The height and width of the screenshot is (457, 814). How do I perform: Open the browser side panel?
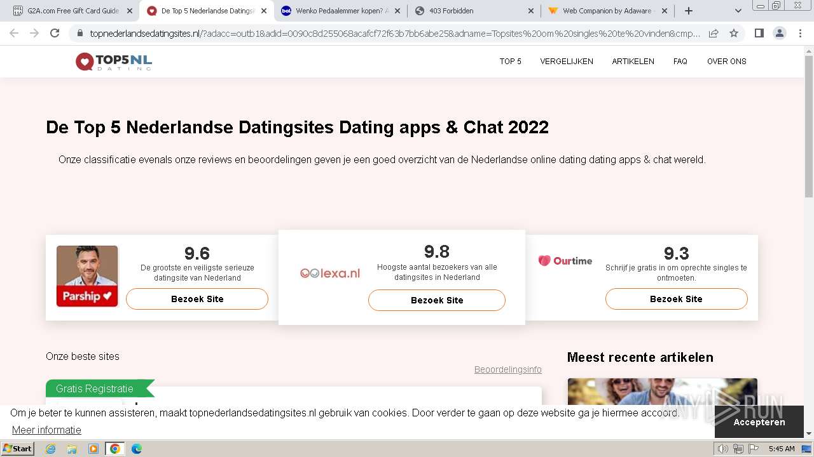tap(759, 33)
